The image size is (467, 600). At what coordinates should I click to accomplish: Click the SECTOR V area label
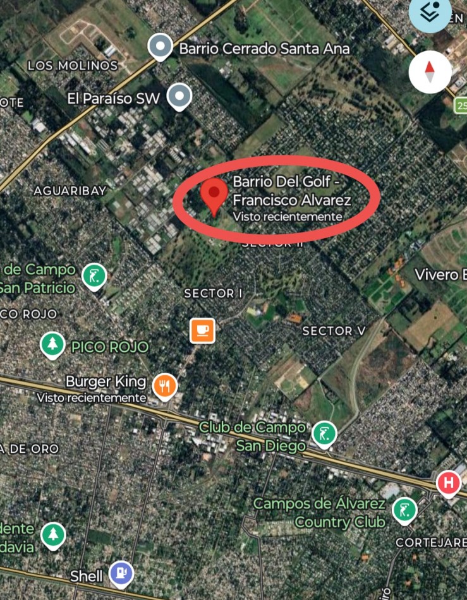[x=334, y=331]
